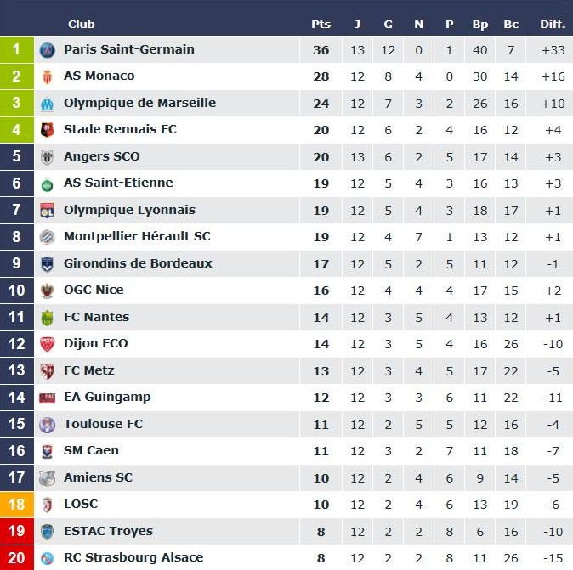Viewport: 573px width, 570px height.
Task: Click the Girondins de Bordeaux logo
Action: [48, 264]
